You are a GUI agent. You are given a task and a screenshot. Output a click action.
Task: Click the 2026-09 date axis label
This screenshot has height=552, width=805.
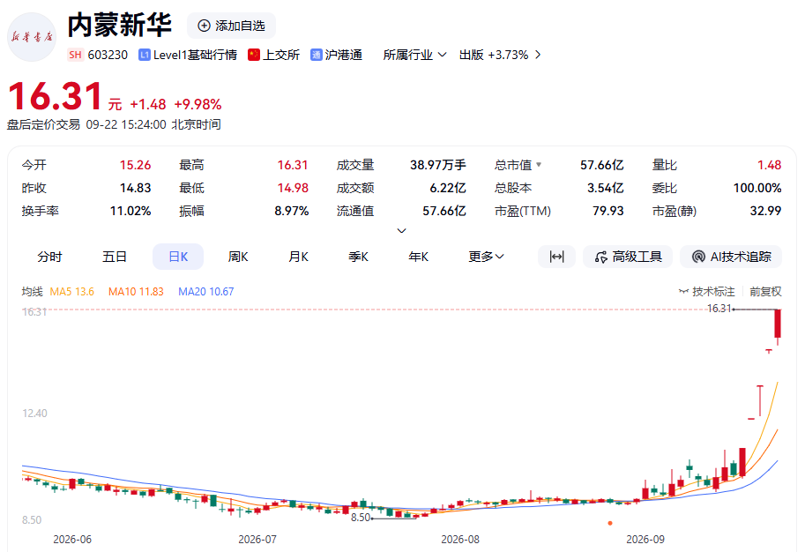tap(645, 540)
